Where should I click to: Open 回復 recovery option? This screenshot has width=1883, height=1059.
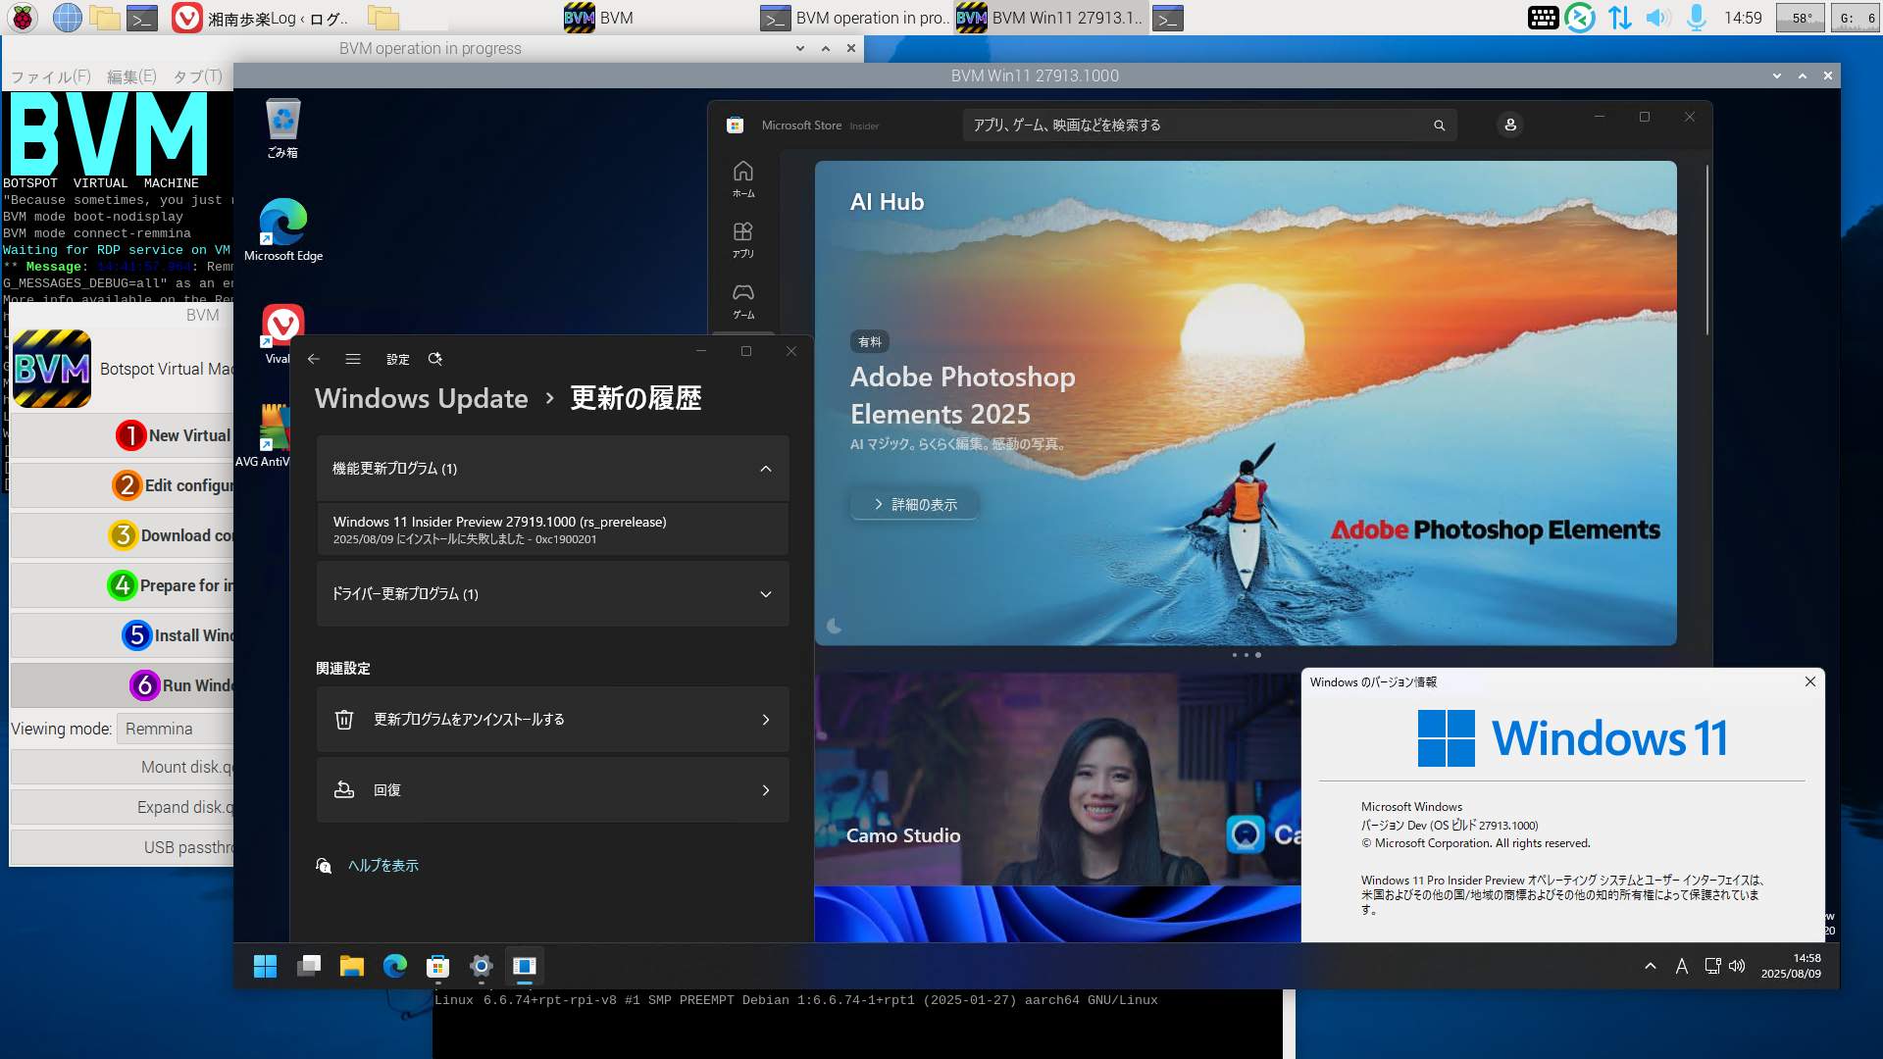click(553, 790)
